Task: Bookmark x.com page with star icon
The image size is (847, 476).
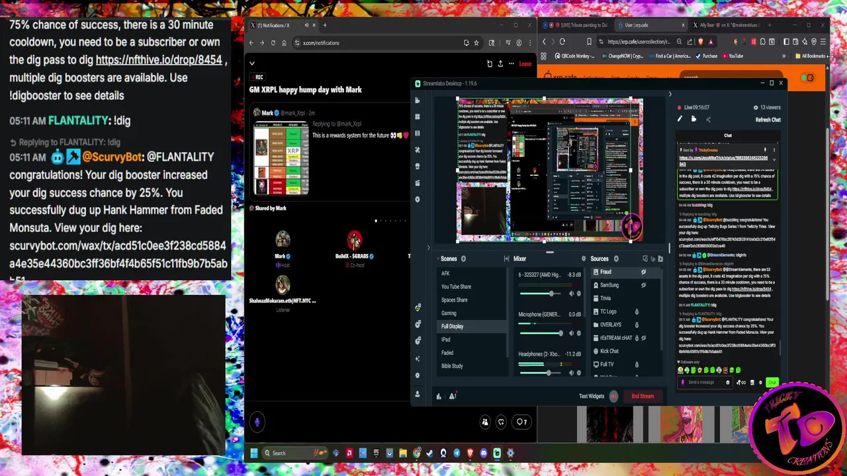Action: (476, 43)
